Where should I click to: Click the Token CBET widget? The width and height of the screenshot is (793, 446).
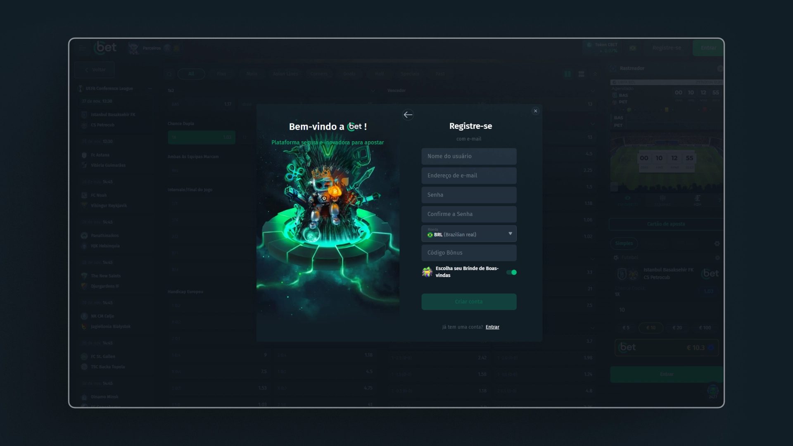tap(602, 47)
